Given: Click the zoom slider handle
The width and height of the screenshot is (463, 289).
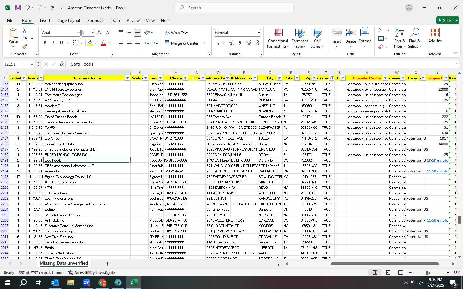Looking at the screenshot, I should pyautogui.click(x=427, y=273).
